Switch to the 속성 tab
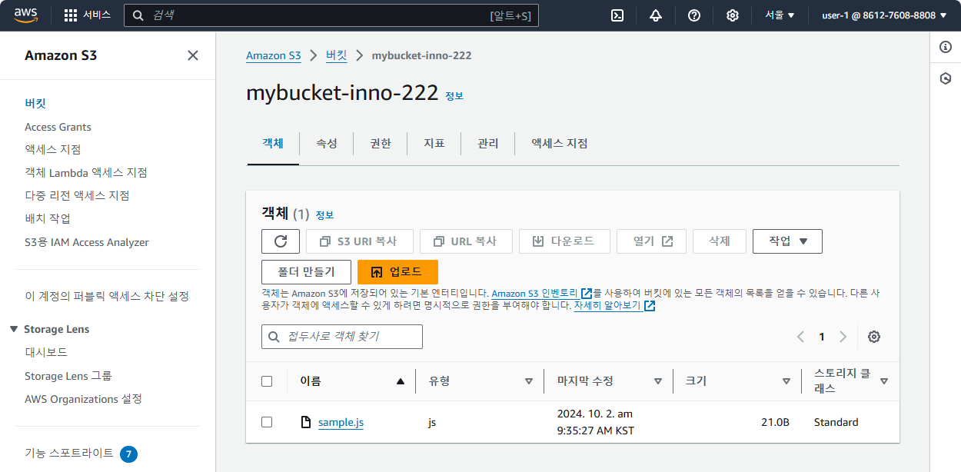 tap(327, 144)
